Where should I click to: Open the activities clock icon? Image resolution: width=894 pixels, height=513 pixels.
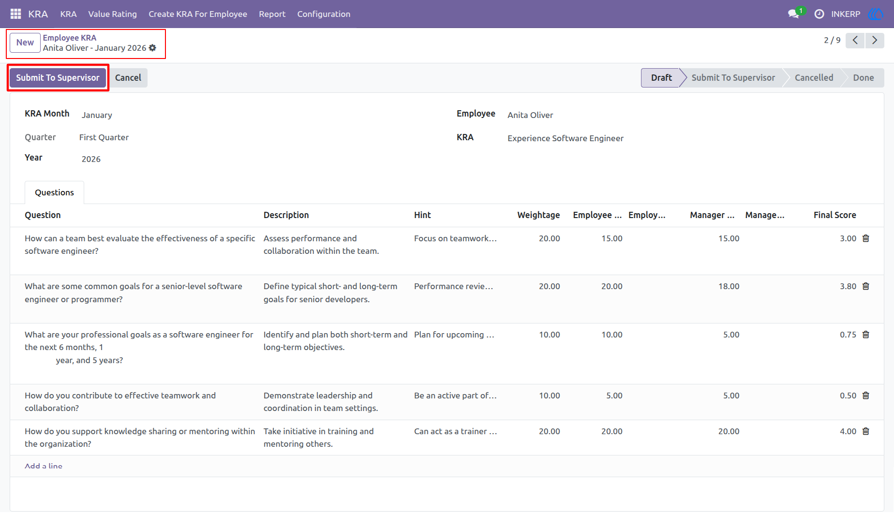click(x=819, y=14)
